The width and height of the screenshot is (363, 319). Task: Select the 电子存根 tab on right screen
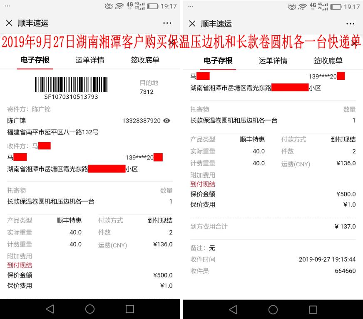[218, 60]
